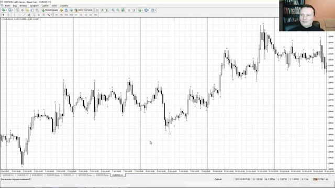Expand the Profiles dropdown arrow
The width and height of the screenshot is (335, 188).
click(13, 10)
